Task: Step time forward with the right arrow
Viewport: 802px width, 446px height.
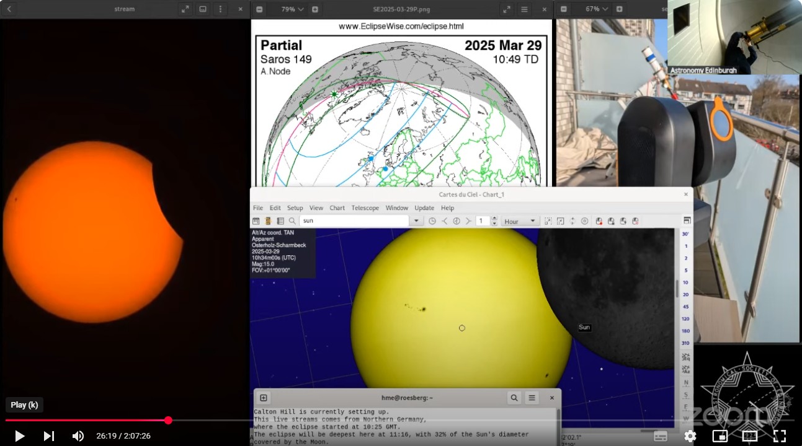Action: click(468, 221)
